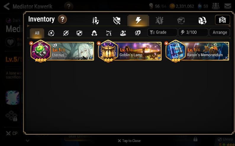Filter artifacts by shield Knight class
235x146 pixels.
(x=79, y=33)
